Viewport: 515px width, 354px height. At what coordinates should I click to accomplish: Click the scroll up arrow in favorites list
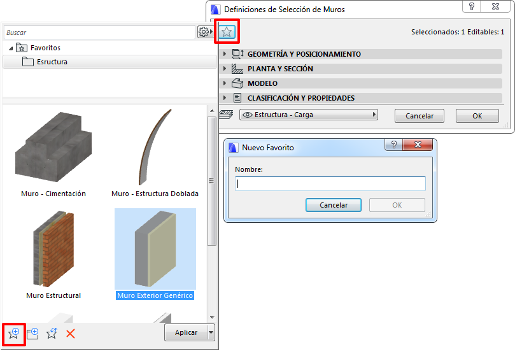[212, 111]
